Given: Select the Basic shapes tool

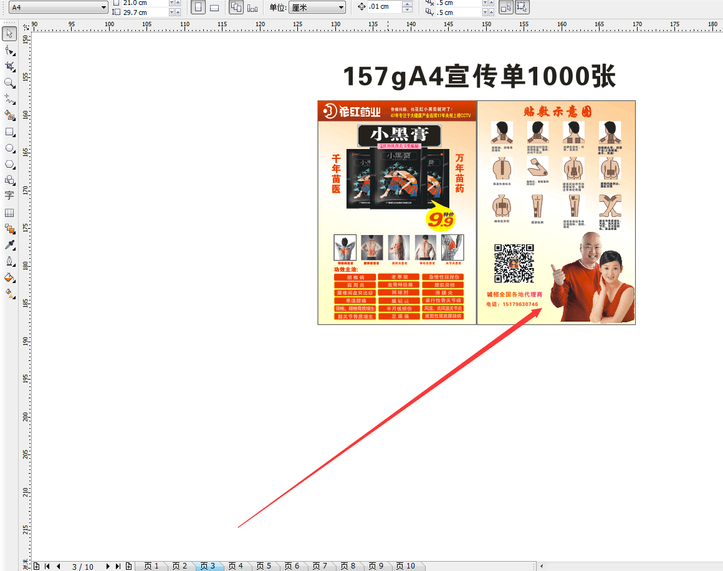Looking at the screenshot, I should 9,180.
